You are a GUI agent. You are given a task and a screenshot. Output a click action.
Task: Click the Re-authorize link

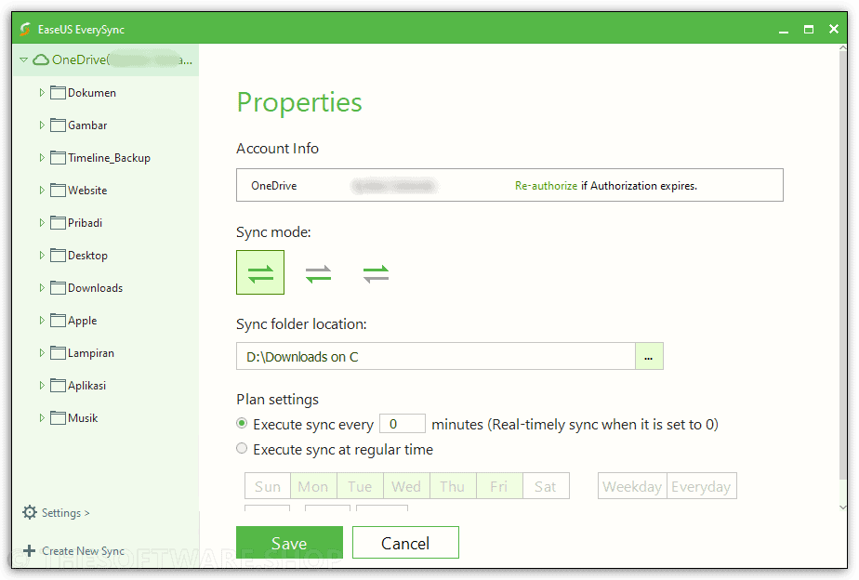coord(546,186)
